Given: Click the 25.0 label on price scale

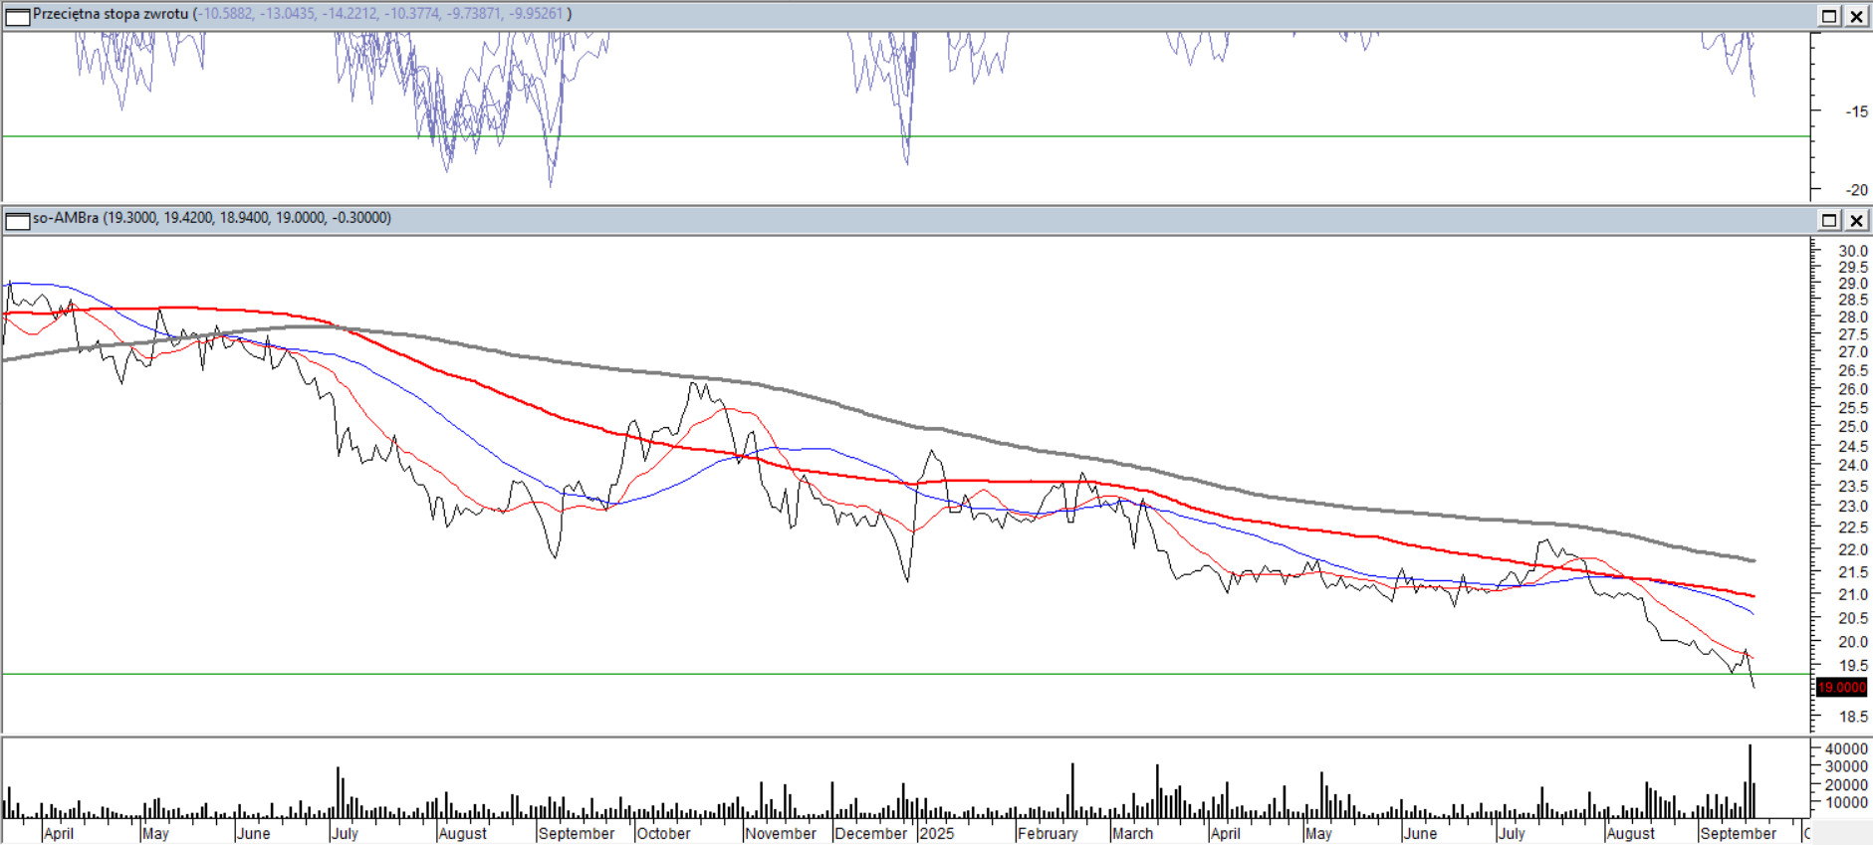Looking at the screenshot, I should click(x=1852, y=427).
